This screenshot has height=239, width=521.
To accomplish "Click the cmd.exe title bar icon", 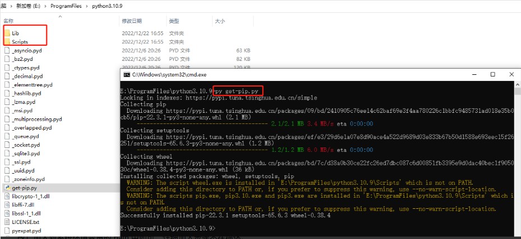I will [x=127, y=74].
